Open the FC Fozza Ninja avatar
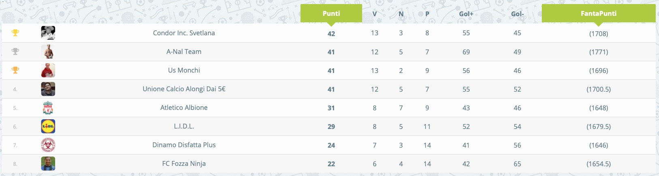 click(48, 163)
